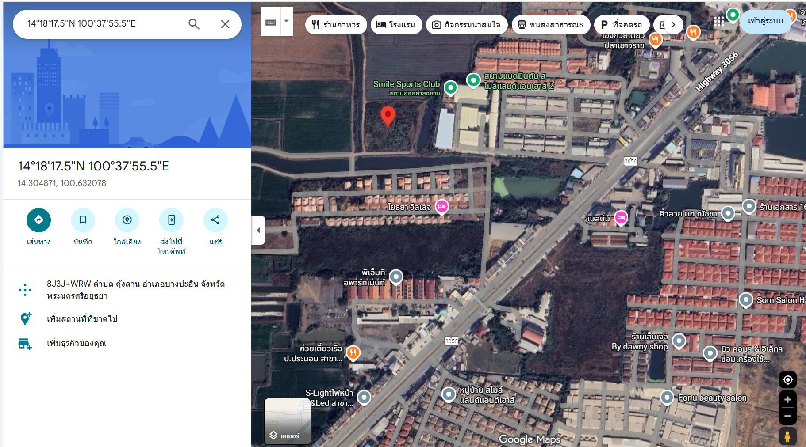Click the show my location button
Viewport: 806px width, 447px height.
pyautogui.click(x=787, y=379)
